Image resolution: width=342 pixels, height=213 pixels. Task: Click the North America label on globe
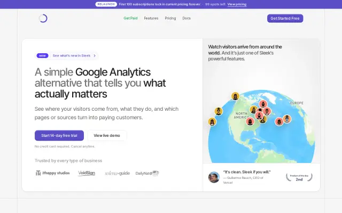tap(241, 116)
